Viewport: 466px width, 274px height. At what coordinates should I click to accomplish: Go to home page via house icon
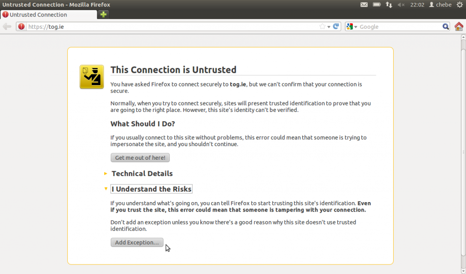click(459, 26)
